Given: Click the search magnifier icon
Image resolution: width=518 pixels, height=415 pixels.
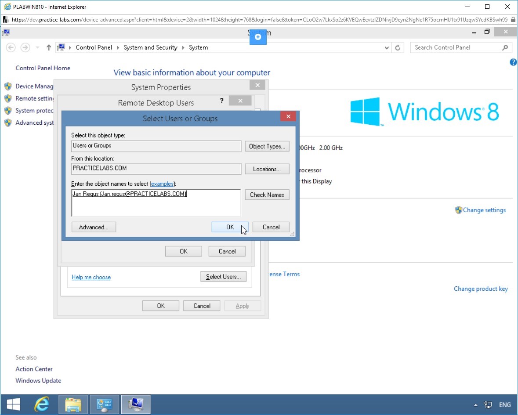Looking at the screenshot, I should click(x=505, y=47).
